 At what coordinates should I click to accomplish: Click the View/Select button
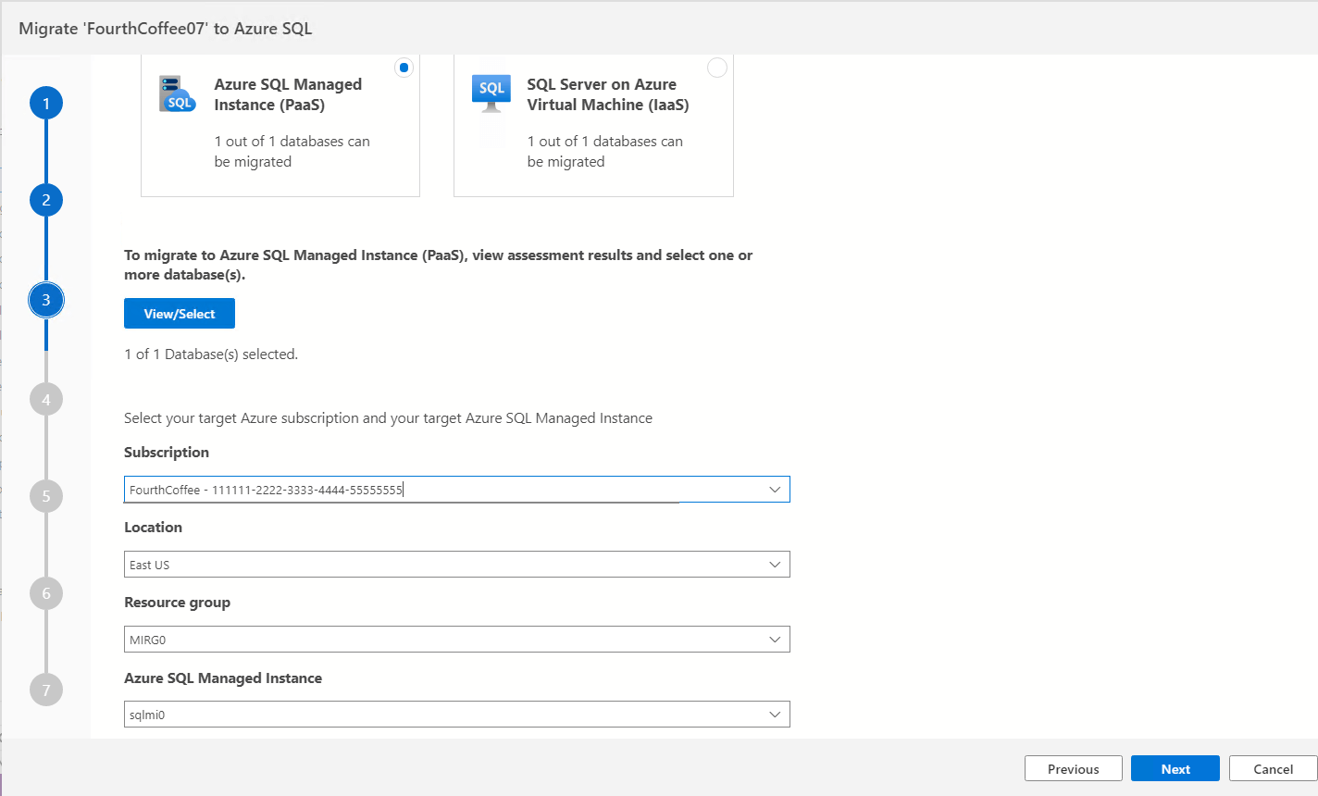(180, 314)
